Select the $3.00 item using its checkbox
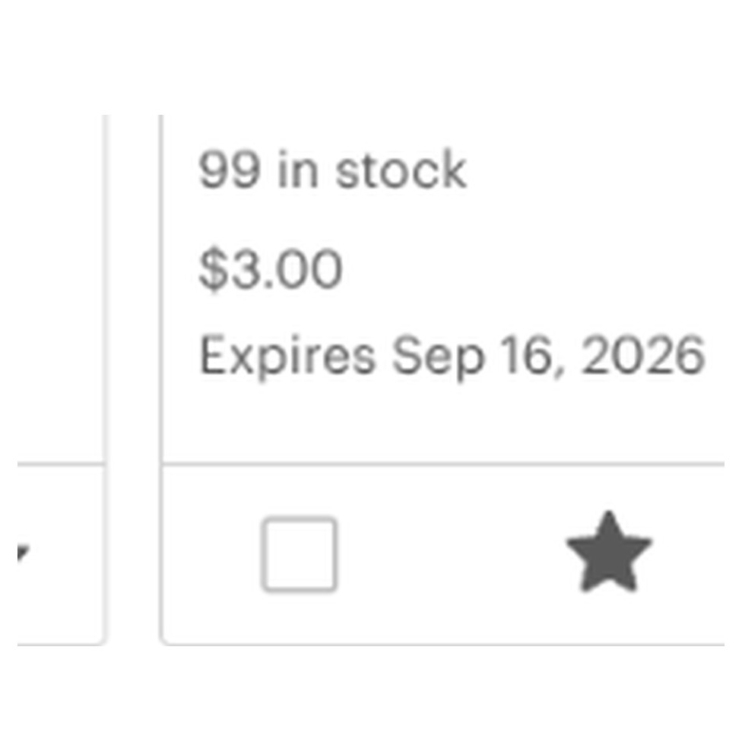The width and height of the screenshot is (742, 742). (300, 554)
